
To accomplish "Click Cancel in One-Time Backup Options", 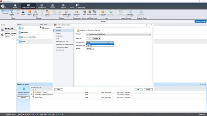I will (148, 90).
